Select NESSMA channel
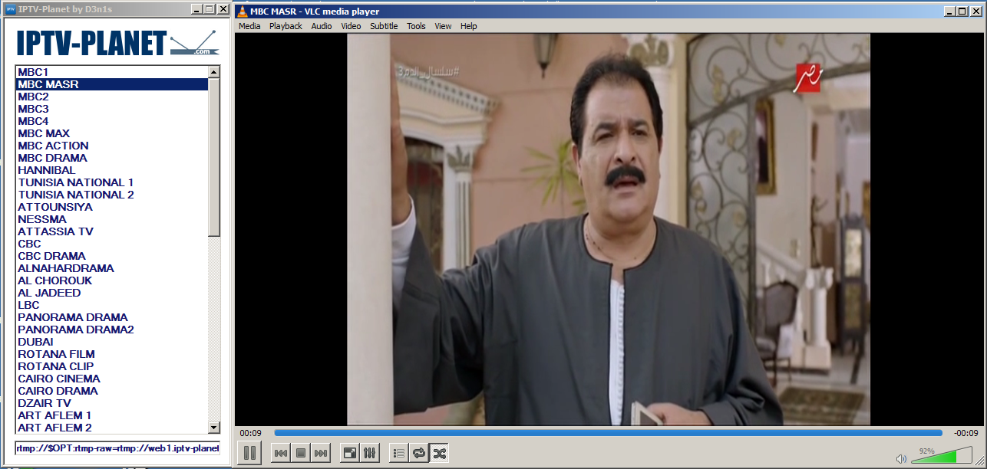987x469 pixels. coord(111,219)
